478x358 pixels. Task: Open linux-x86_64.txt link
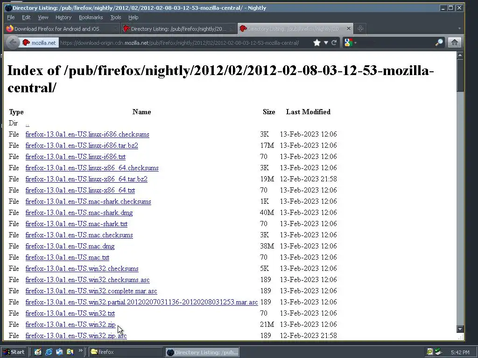[x=80, y=190]
